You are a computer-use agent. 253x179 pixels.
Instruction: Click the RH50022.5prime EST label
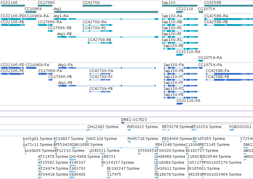point(142,127)
